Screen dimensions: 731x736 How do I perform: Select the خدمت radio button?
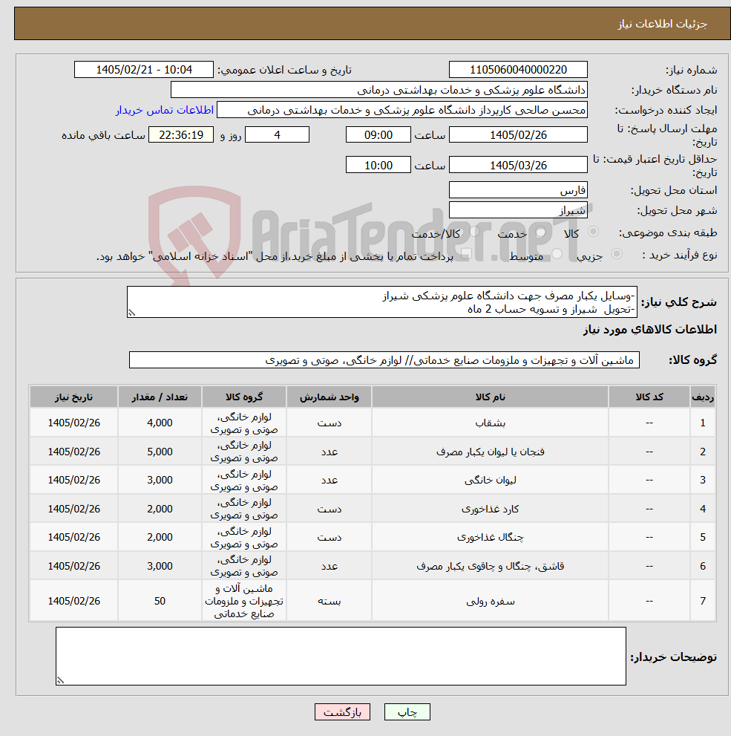pyautogui.click(x=540, y=232)
